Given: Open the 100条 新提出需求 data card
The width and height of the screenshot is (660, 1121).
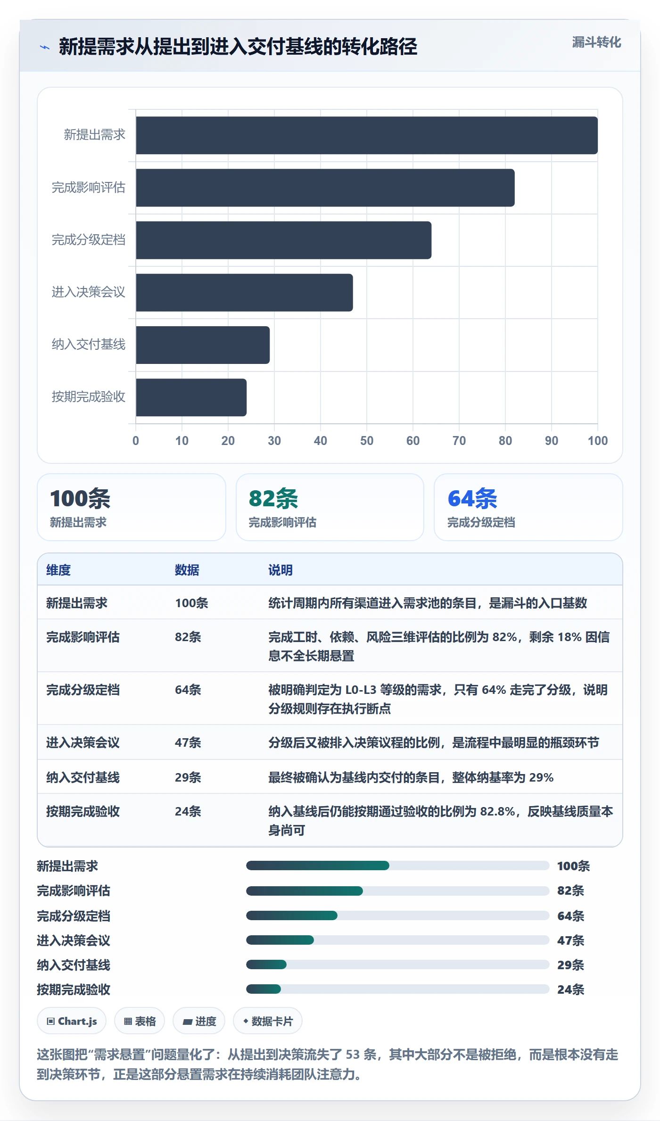Looking at the screenshot, I should point(132,507).
